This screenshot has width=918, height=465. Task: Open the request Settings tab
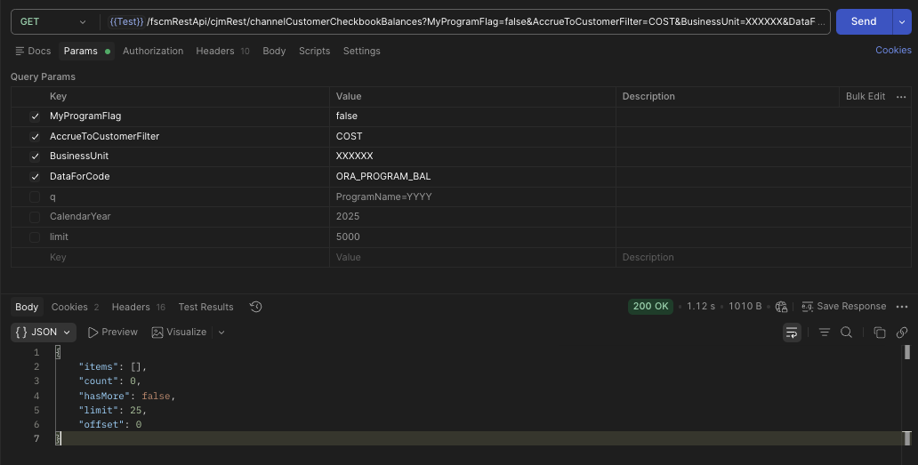[x=362, y=51]
